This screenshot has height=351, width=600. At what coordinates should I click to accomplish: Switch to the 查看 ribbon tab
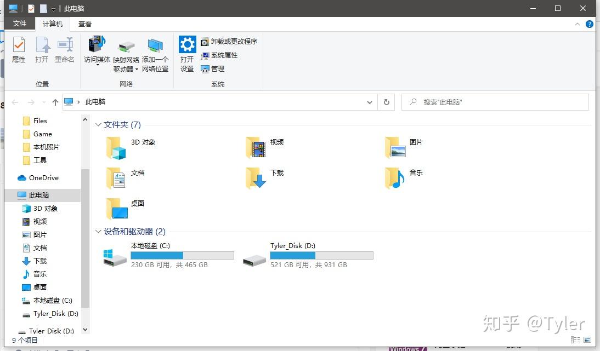click(x=85, y=24)
